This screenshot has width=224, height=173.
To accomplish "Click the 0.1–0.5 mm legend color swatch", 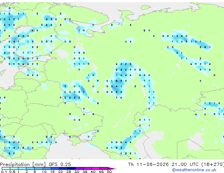I will (x=6, y=168).
